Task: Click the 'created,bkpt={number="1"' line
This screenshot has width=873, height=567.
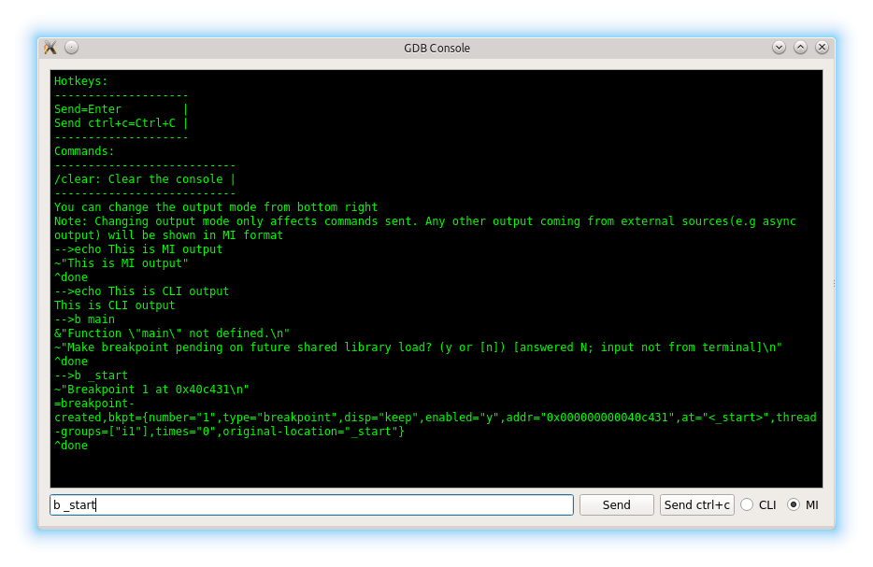Action: [436, 418]
